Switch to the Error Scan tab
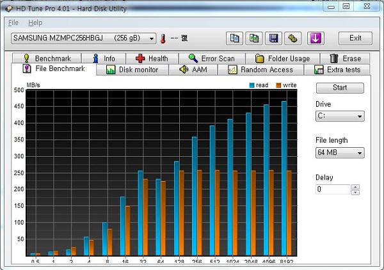The height and width of the screenshot is (270, 384). (x=212, y=58)
